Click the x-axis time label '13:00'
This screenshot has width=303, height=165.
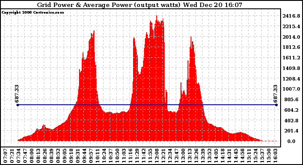point(183,156)
